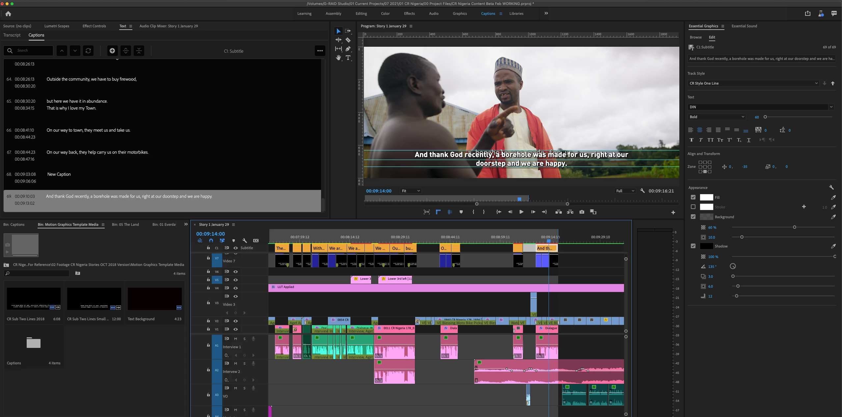Open the Bold font style dropdown
This screenshot has width=842, height=417.
tap(717, 117)
